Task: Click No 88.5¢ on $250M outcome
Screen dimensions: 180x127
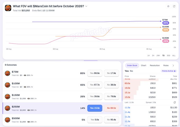Action: [x=111, y=108]
